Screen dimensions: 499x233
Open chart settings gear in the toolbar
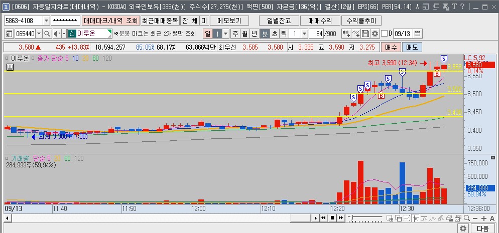pos(375,34)
